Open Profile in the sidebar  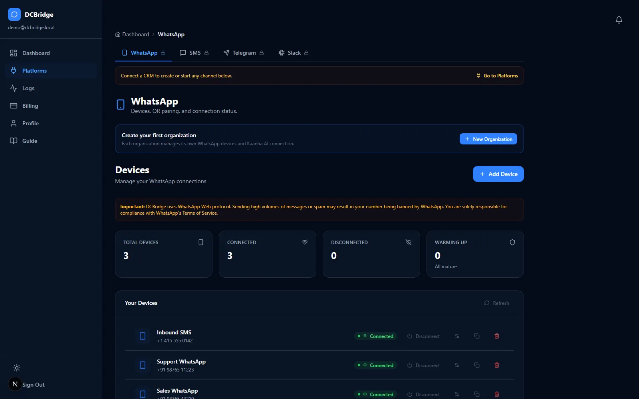click(x=51, y=123)
